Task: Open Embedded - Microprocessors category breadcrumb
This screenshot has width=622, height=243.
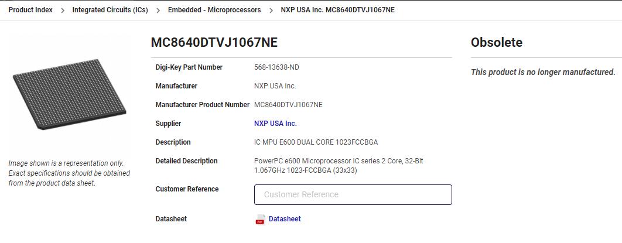Action: [x=214, y=10]
